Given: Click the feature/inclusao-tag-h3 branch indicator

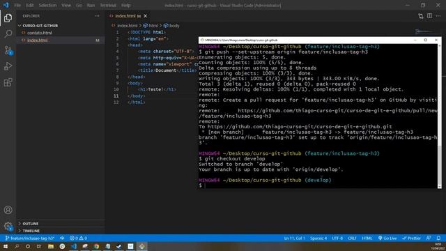Looking at the screenshot, I should 30,238.
